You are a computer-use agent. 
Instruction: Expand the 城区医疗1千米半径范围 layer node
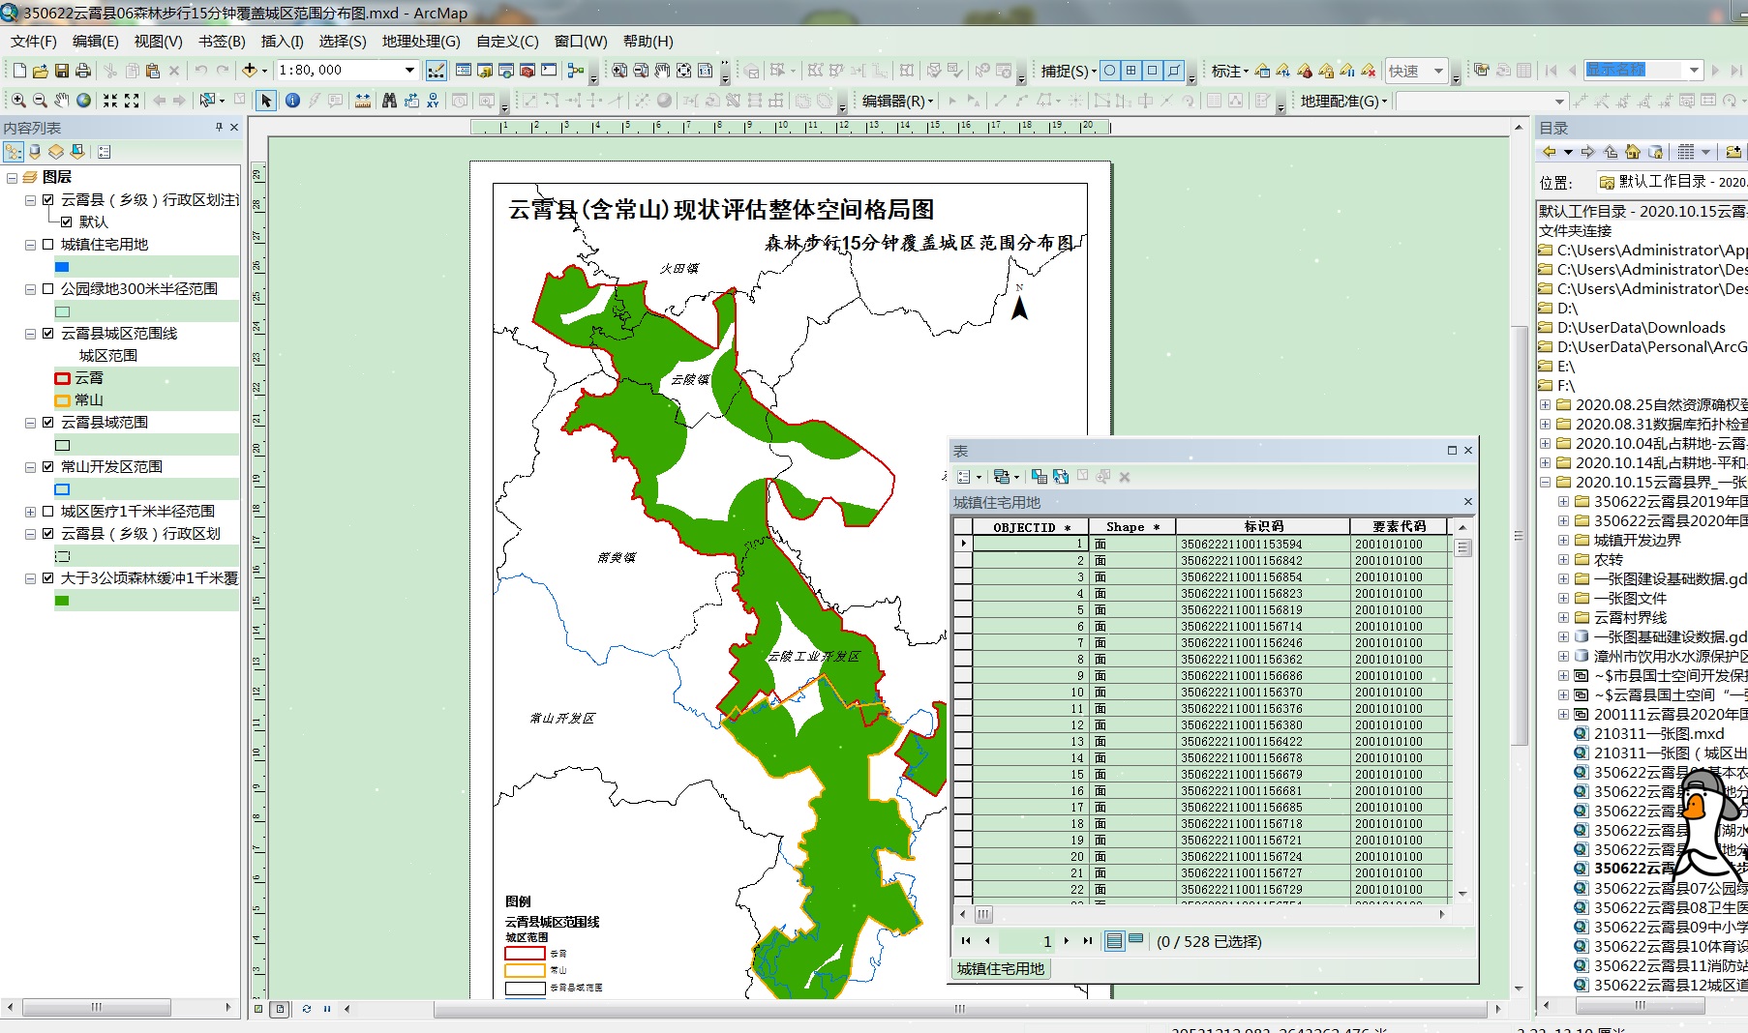click(30, 512)
